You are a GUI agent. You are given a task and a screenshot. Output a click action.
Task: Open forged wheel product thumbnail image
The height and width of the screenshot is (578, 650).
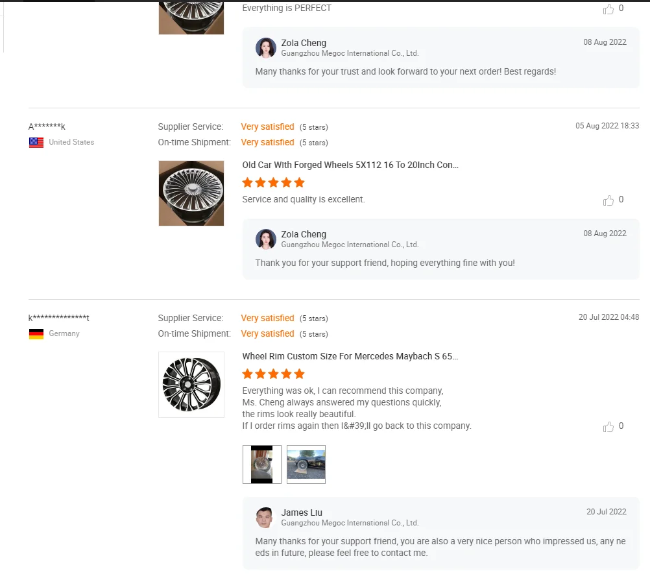[x=191, y=193]
